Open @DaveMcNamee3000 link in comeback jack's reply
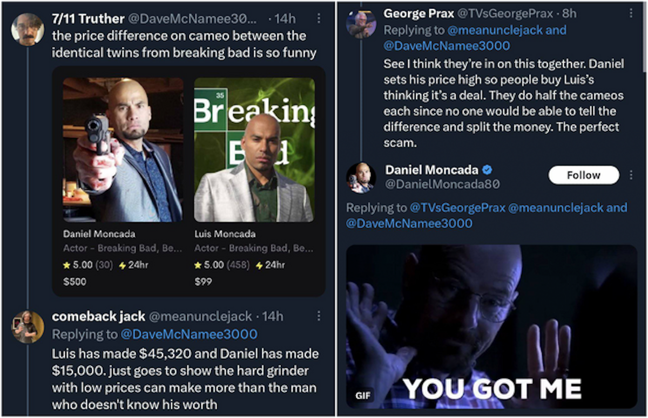This screenshot has height=418, width=648. point(189,334)
